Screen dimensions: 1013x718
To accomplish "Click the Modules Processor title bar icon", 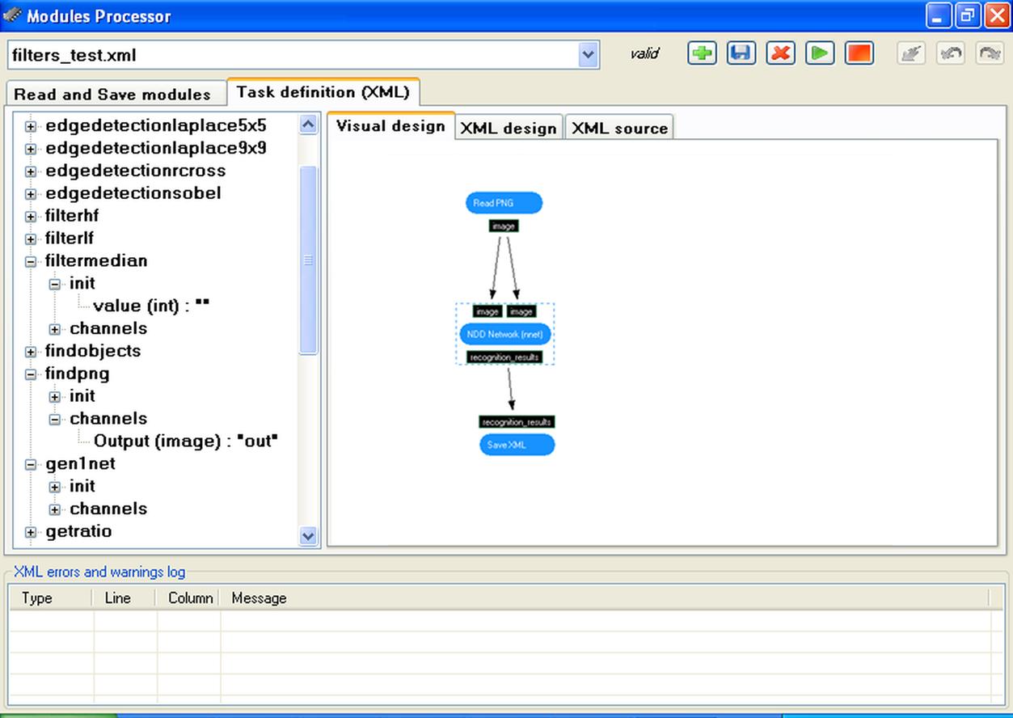I will click(x=12, y=15).
